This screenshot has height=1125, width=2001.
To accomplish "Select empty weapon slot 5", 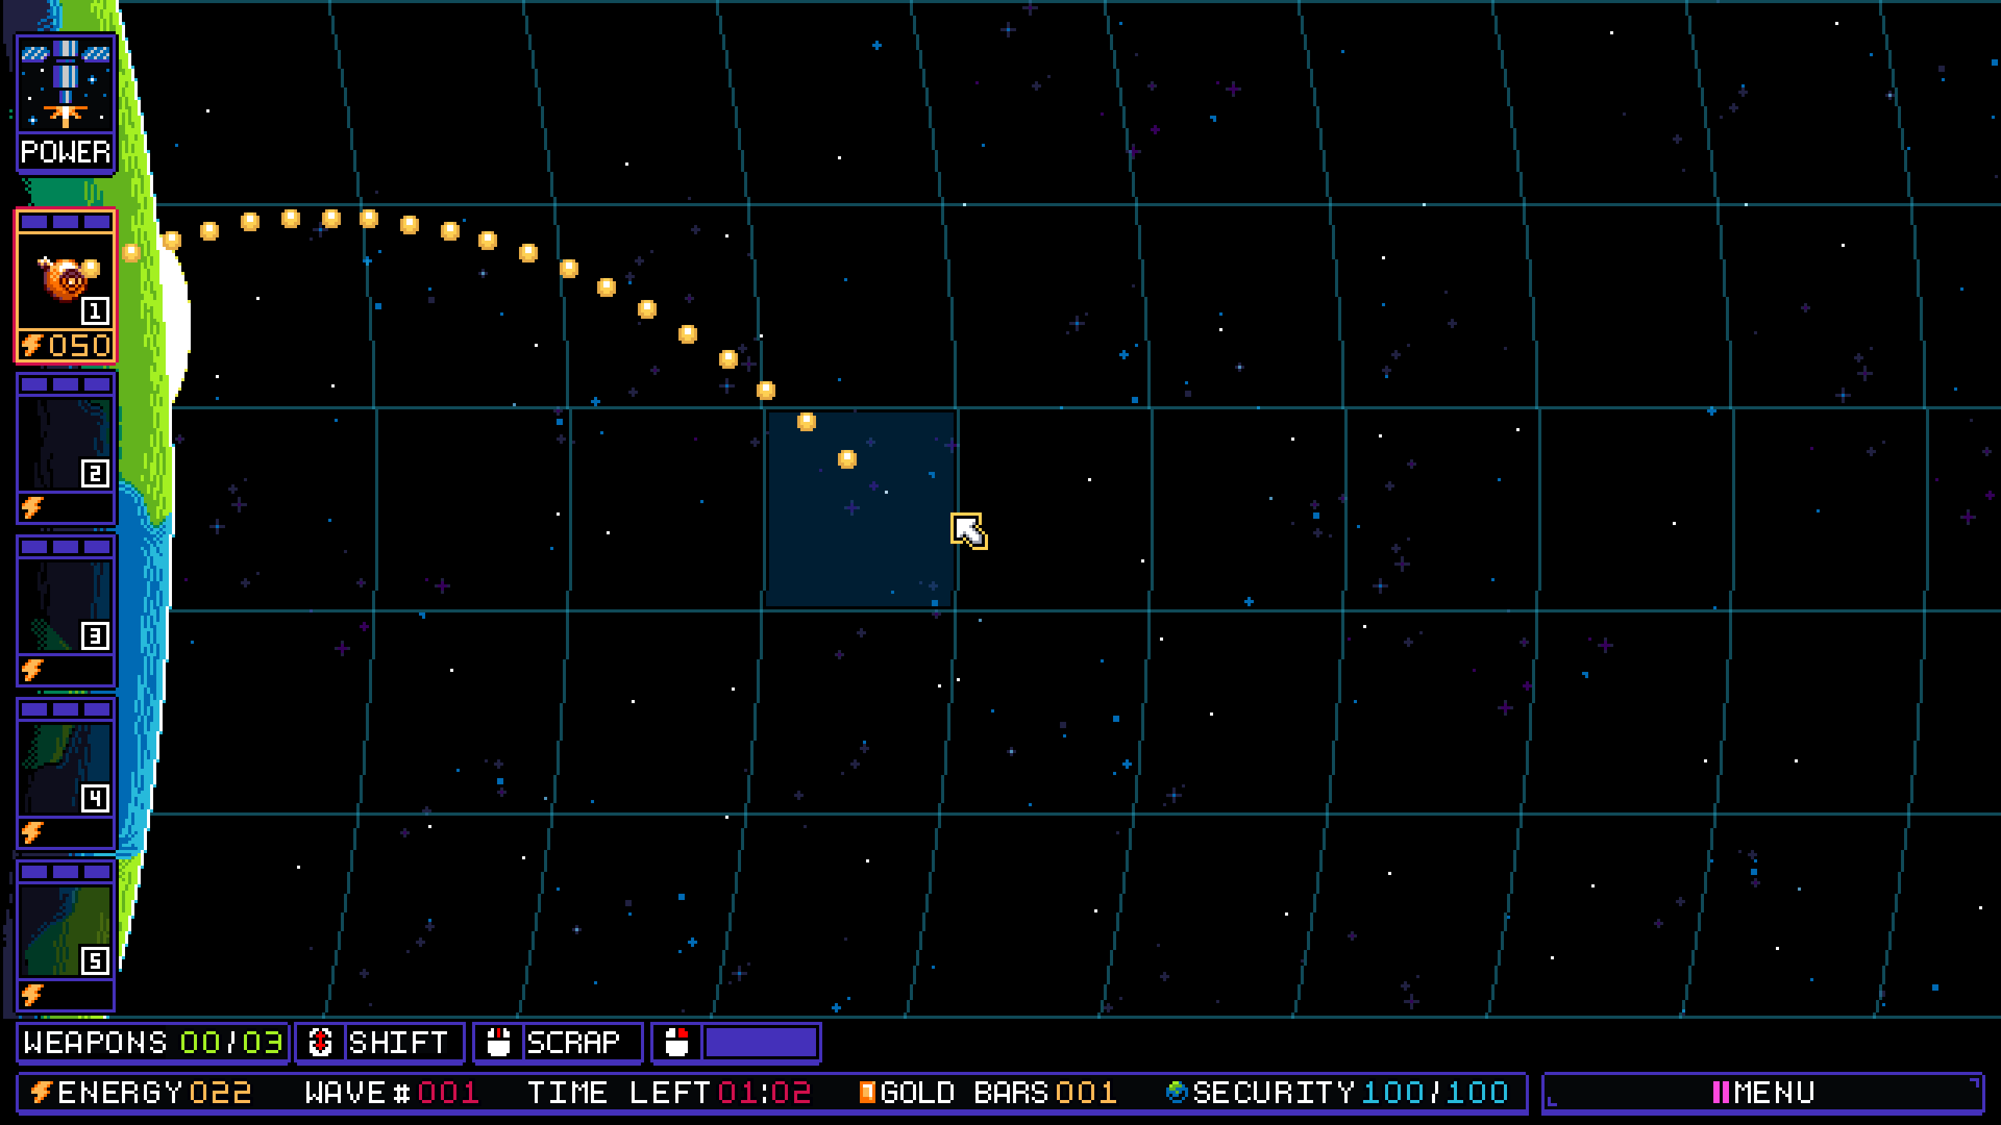I will coord(66,935).
